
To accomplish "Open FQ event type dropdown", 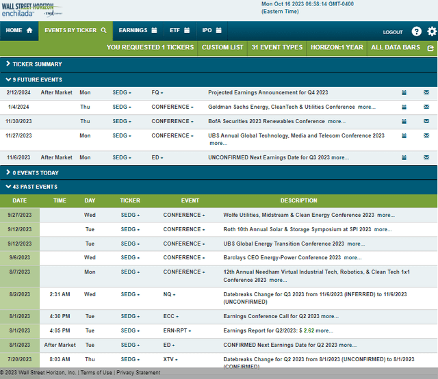I will pos(157,92).
